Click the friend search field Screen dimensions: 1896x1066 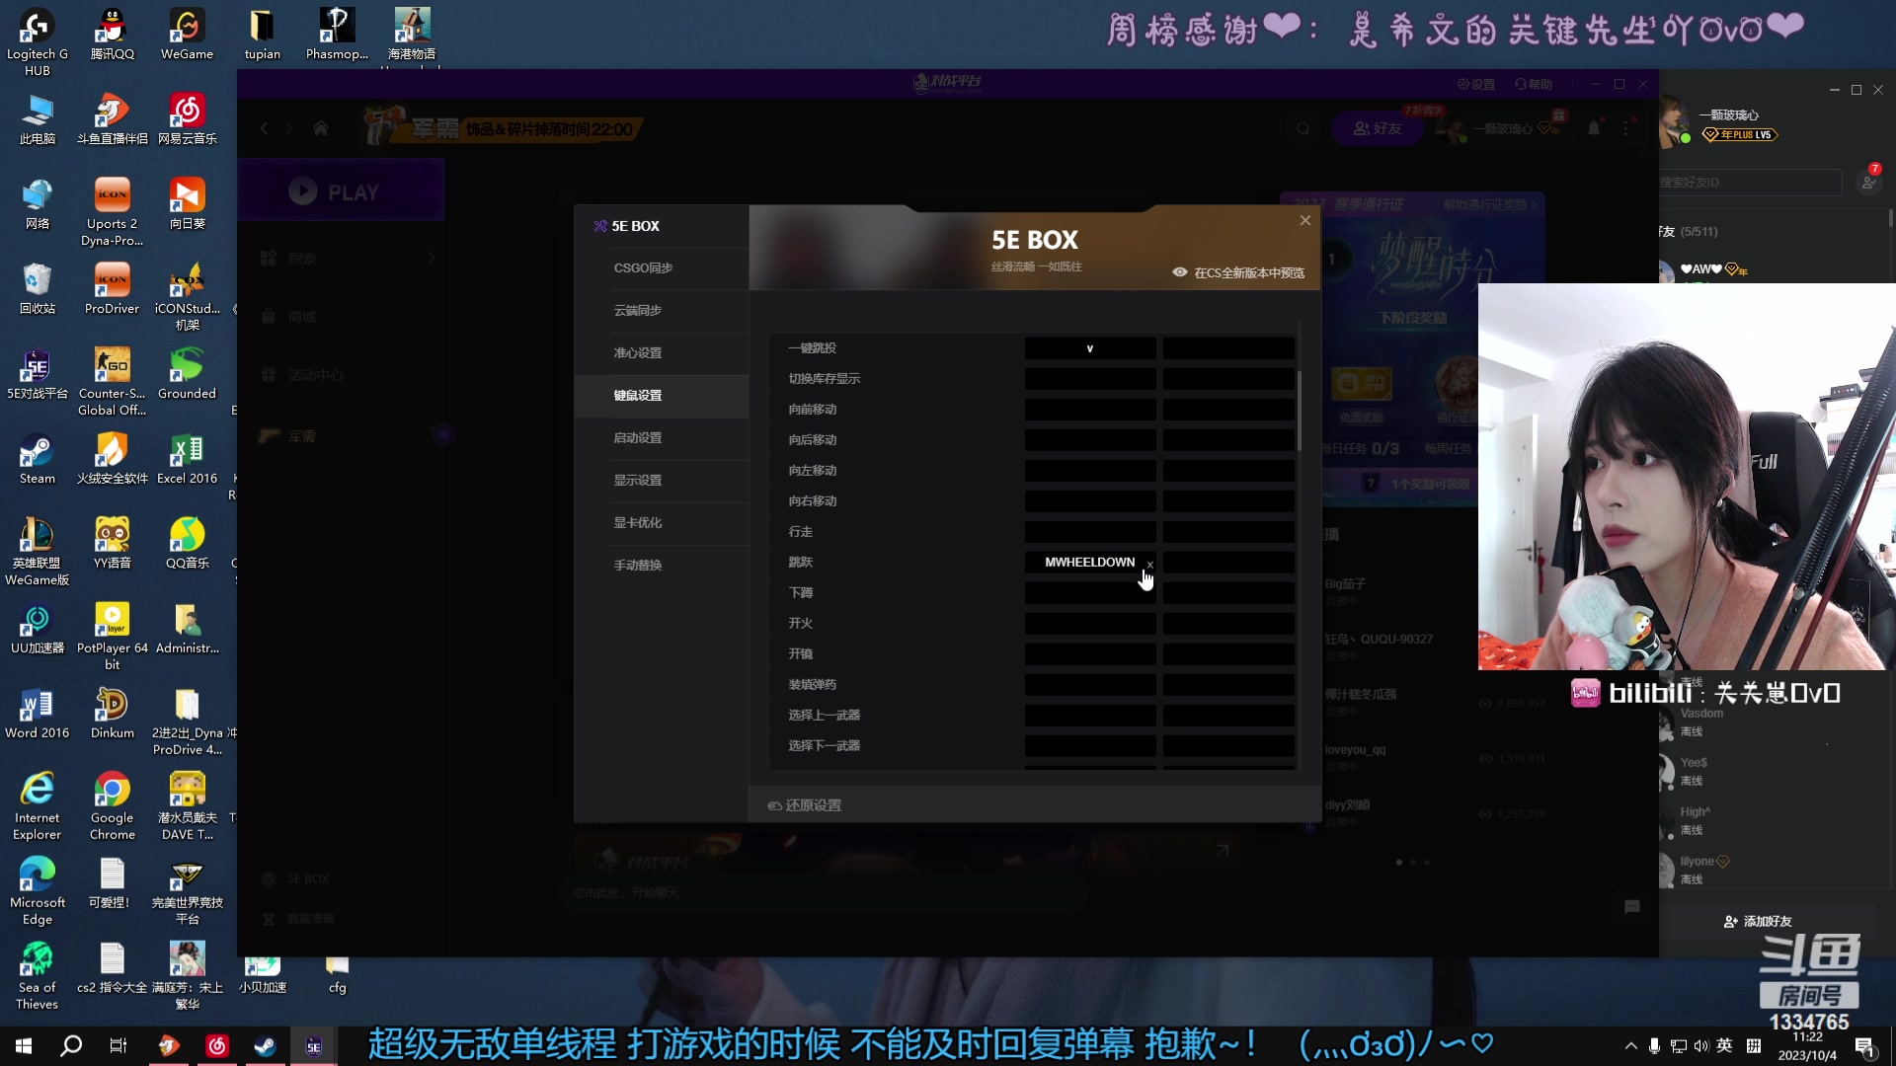tap(1748, 183)
